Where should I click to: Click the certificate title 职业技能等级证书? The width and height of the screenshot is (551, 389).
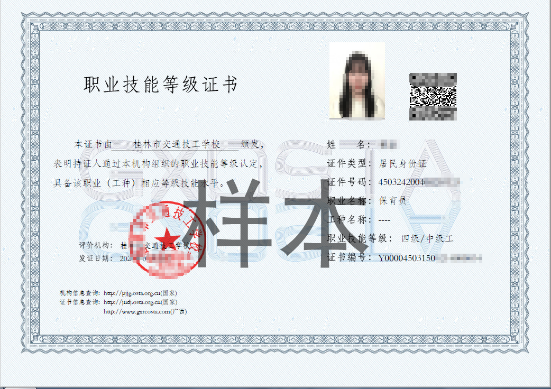160,85
